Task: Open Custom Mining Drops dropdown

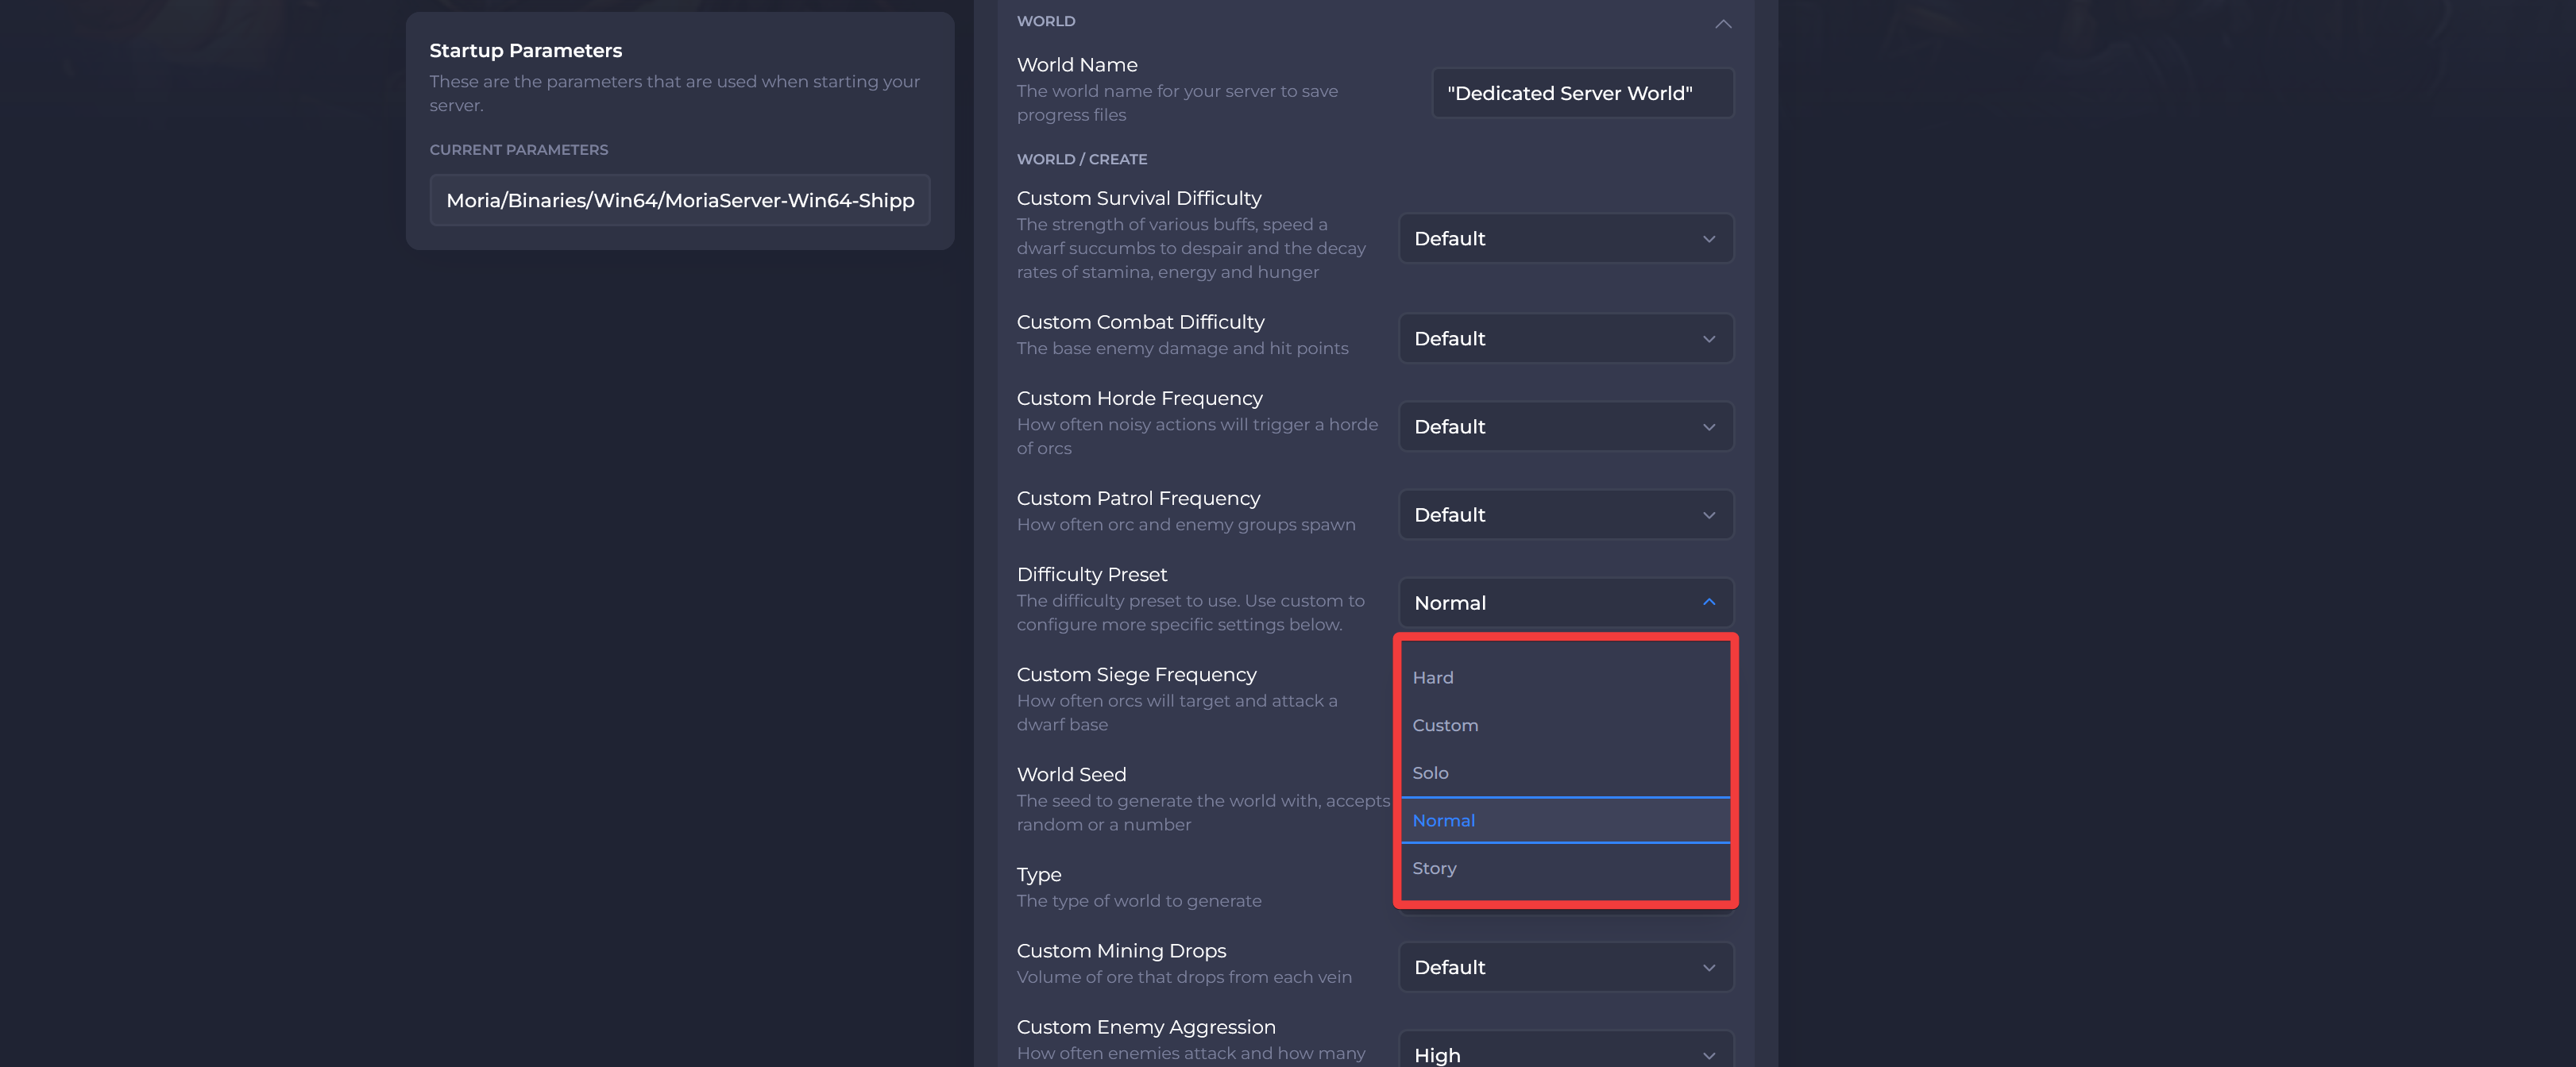Action: tap(1565, 967)
